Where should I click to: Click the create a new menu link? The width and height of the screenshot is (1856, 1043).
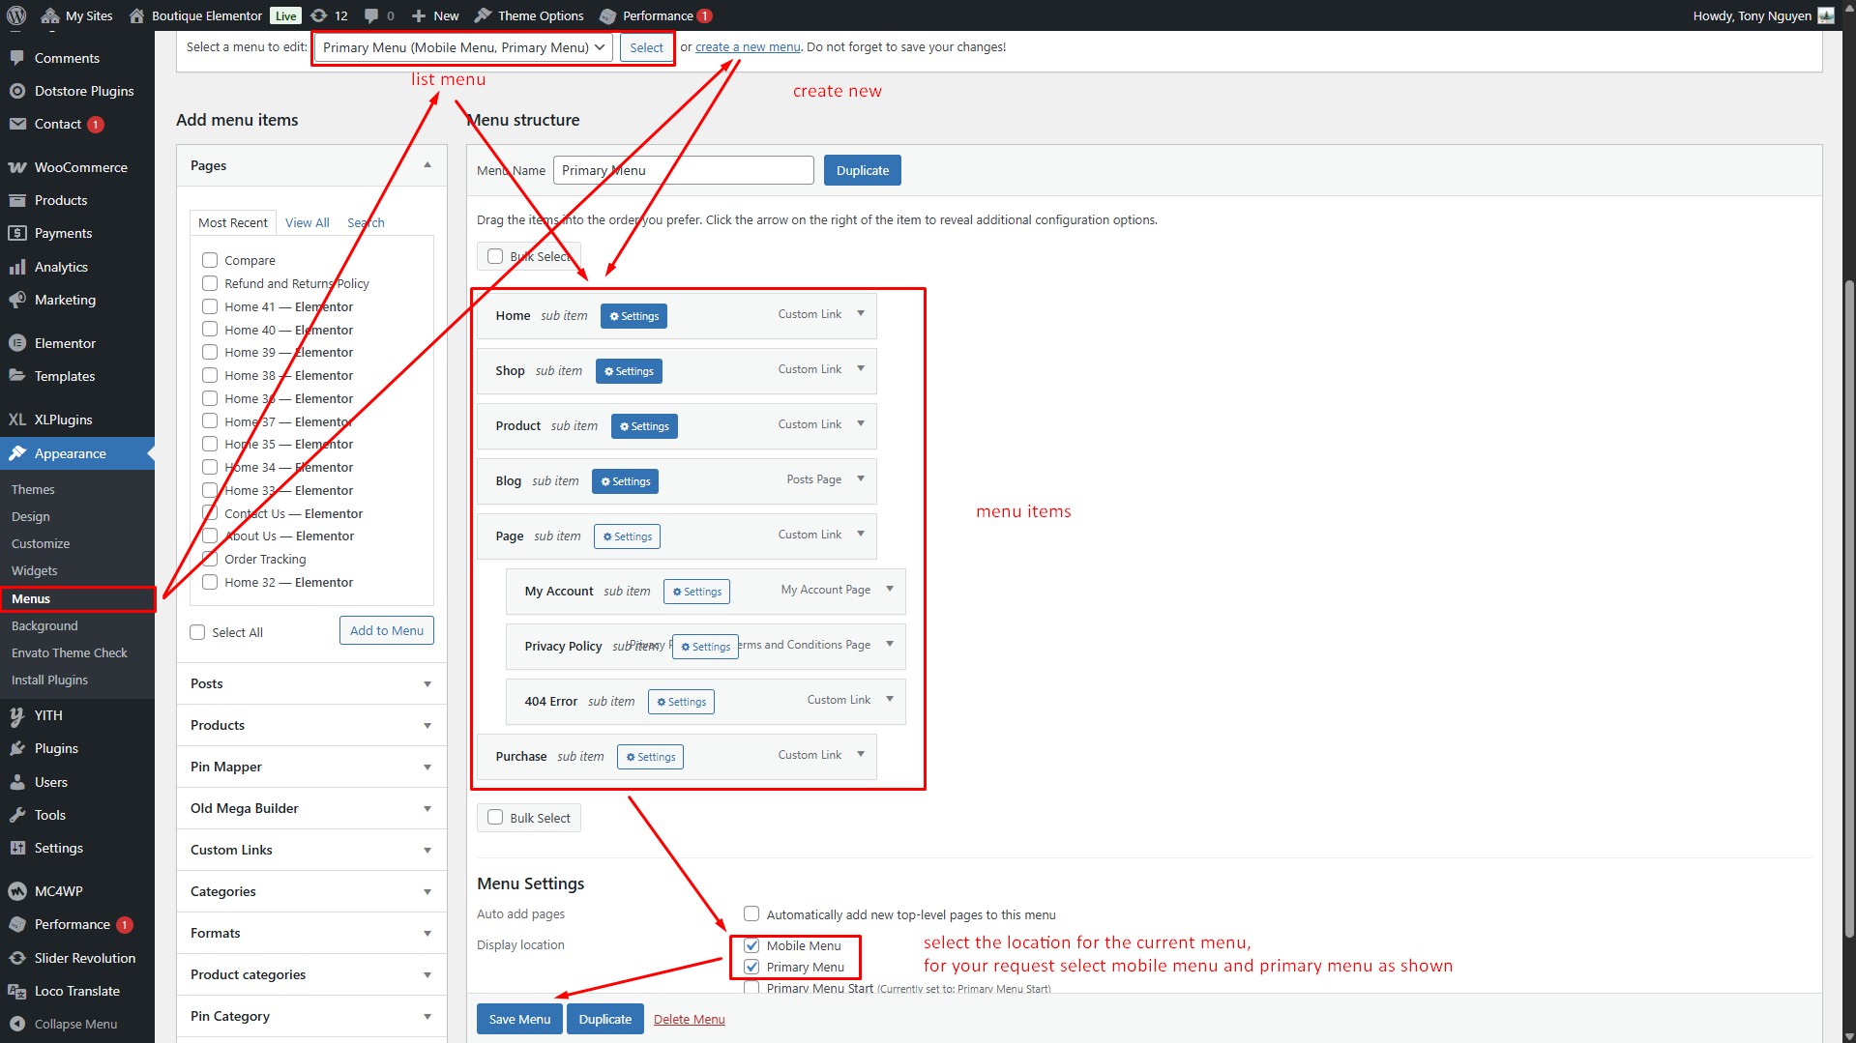pyautogui.click(x=748, y=46)
